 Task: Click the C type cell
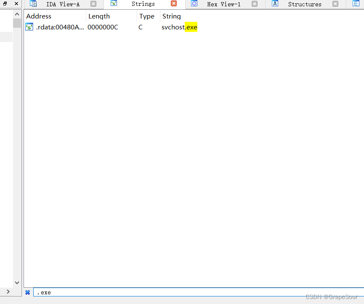click(141, 27)
